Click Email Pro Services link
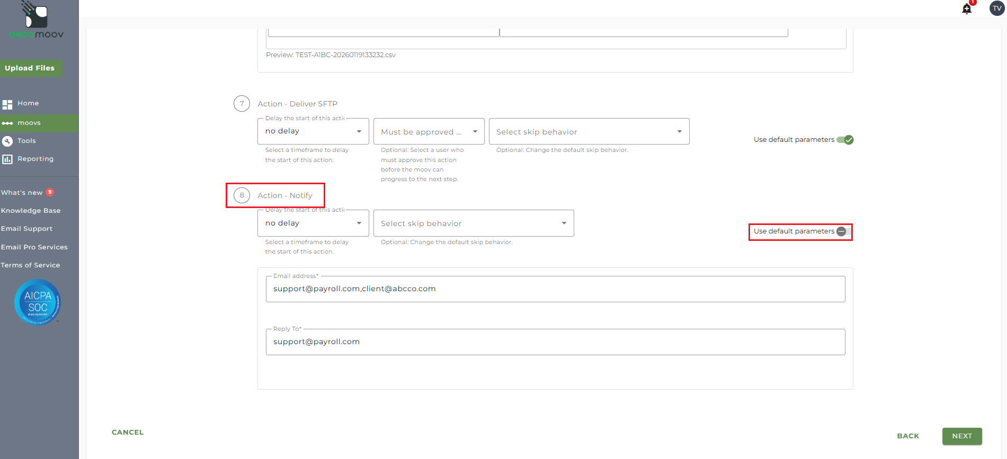1007x459 pixels. pyautogui.click(x=34, y=247)
